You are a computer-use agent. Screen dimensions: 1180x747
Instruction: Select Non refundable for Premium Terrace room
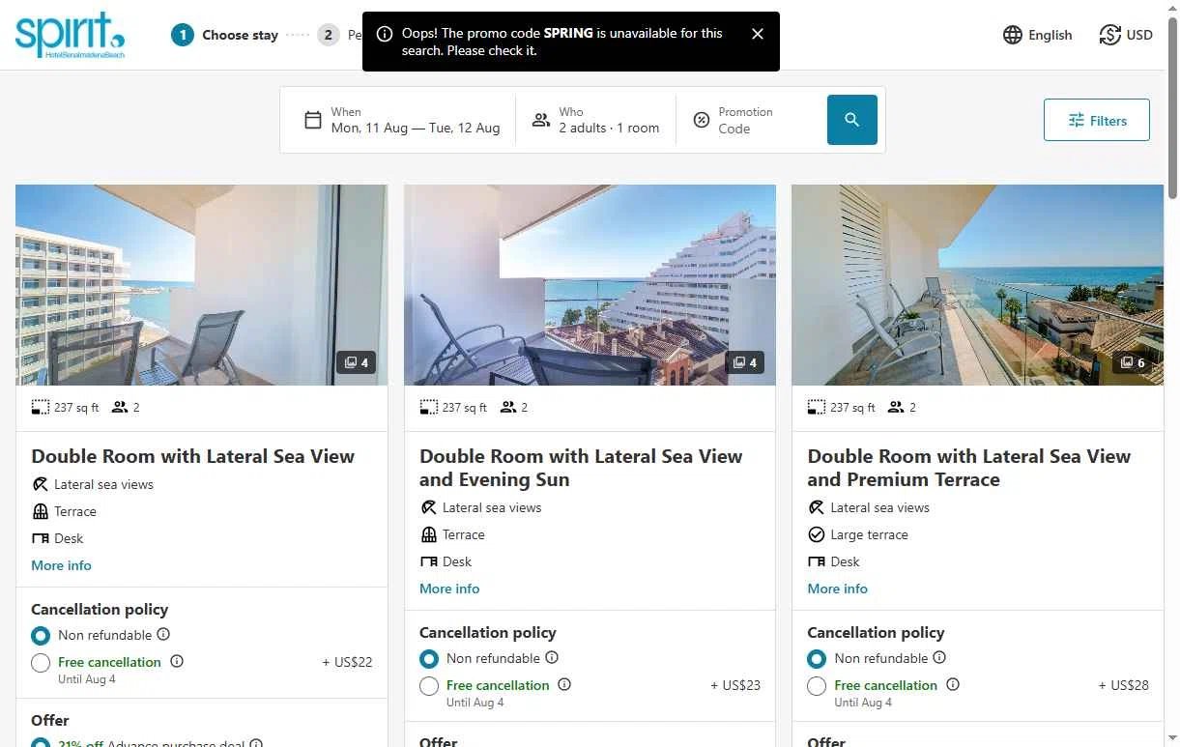tap(817, 659)
